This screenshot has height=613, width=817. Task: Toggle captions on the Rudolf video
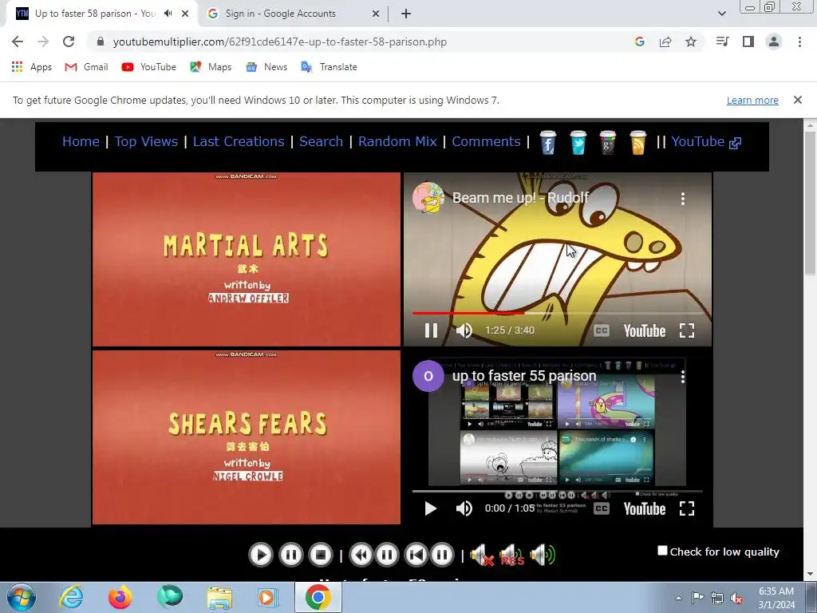[602, 330]
